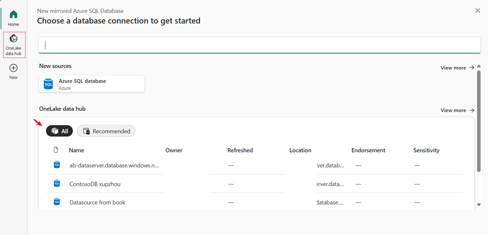Click SQL icon beside ab-dataserver row
488x235 pixels.
pyautogui.click(x=57, y=164)
